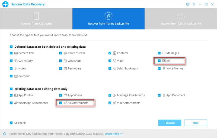217x138 pixels.
Task: Click the Message Attachments paperclip icon
Action: [114, 95]
